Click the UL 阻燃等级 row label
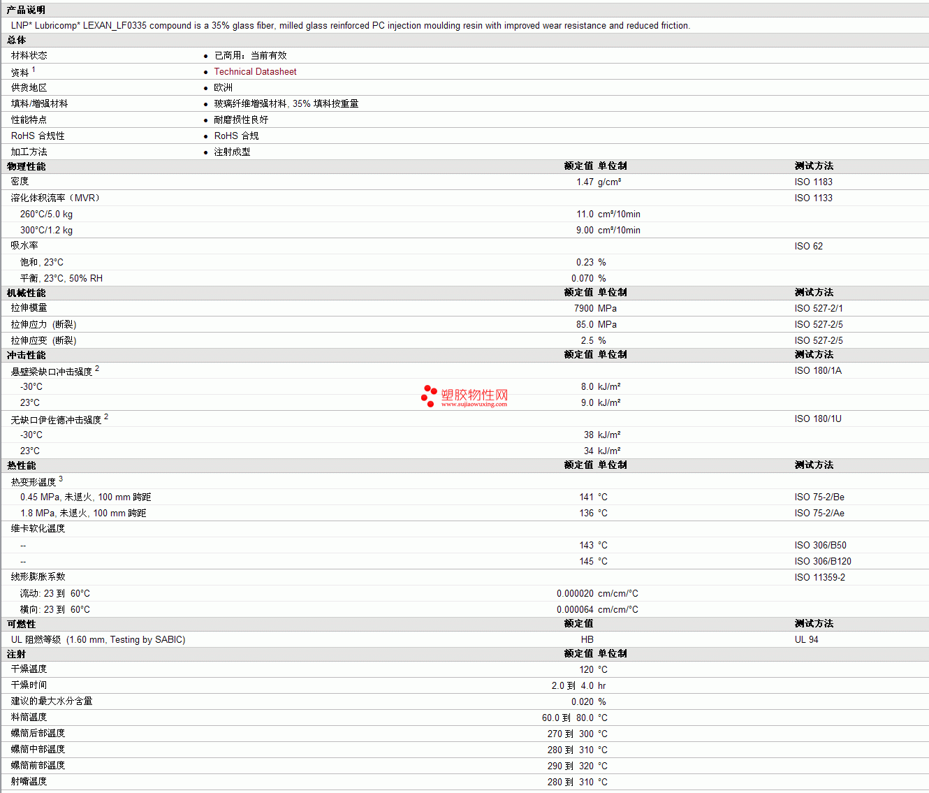This screenshot has width=929, height=793. [x=98, y=639]
